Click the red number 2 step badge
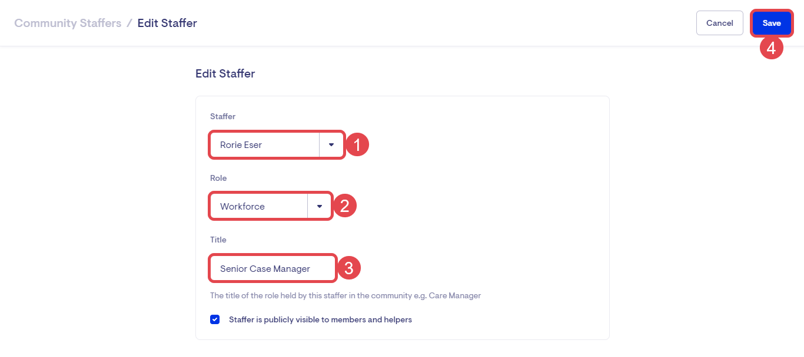 coord(345,206)
